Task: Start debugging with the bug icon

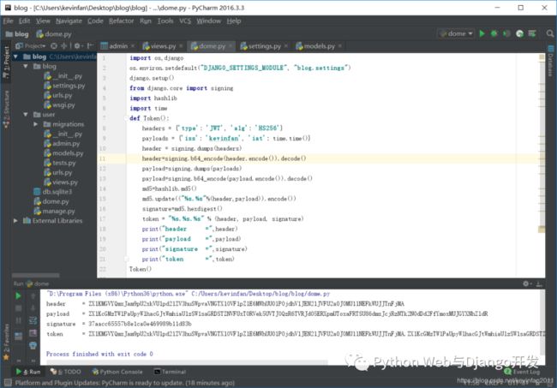Action: pos(494,33)
